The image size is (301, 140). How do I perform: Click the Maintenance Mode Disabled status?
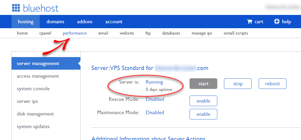(155, 112)
